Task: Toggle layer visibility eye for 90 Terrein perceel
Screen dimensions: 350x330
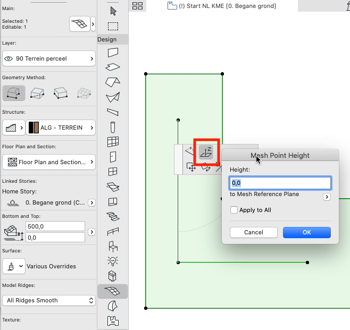Action: (9, 58)
